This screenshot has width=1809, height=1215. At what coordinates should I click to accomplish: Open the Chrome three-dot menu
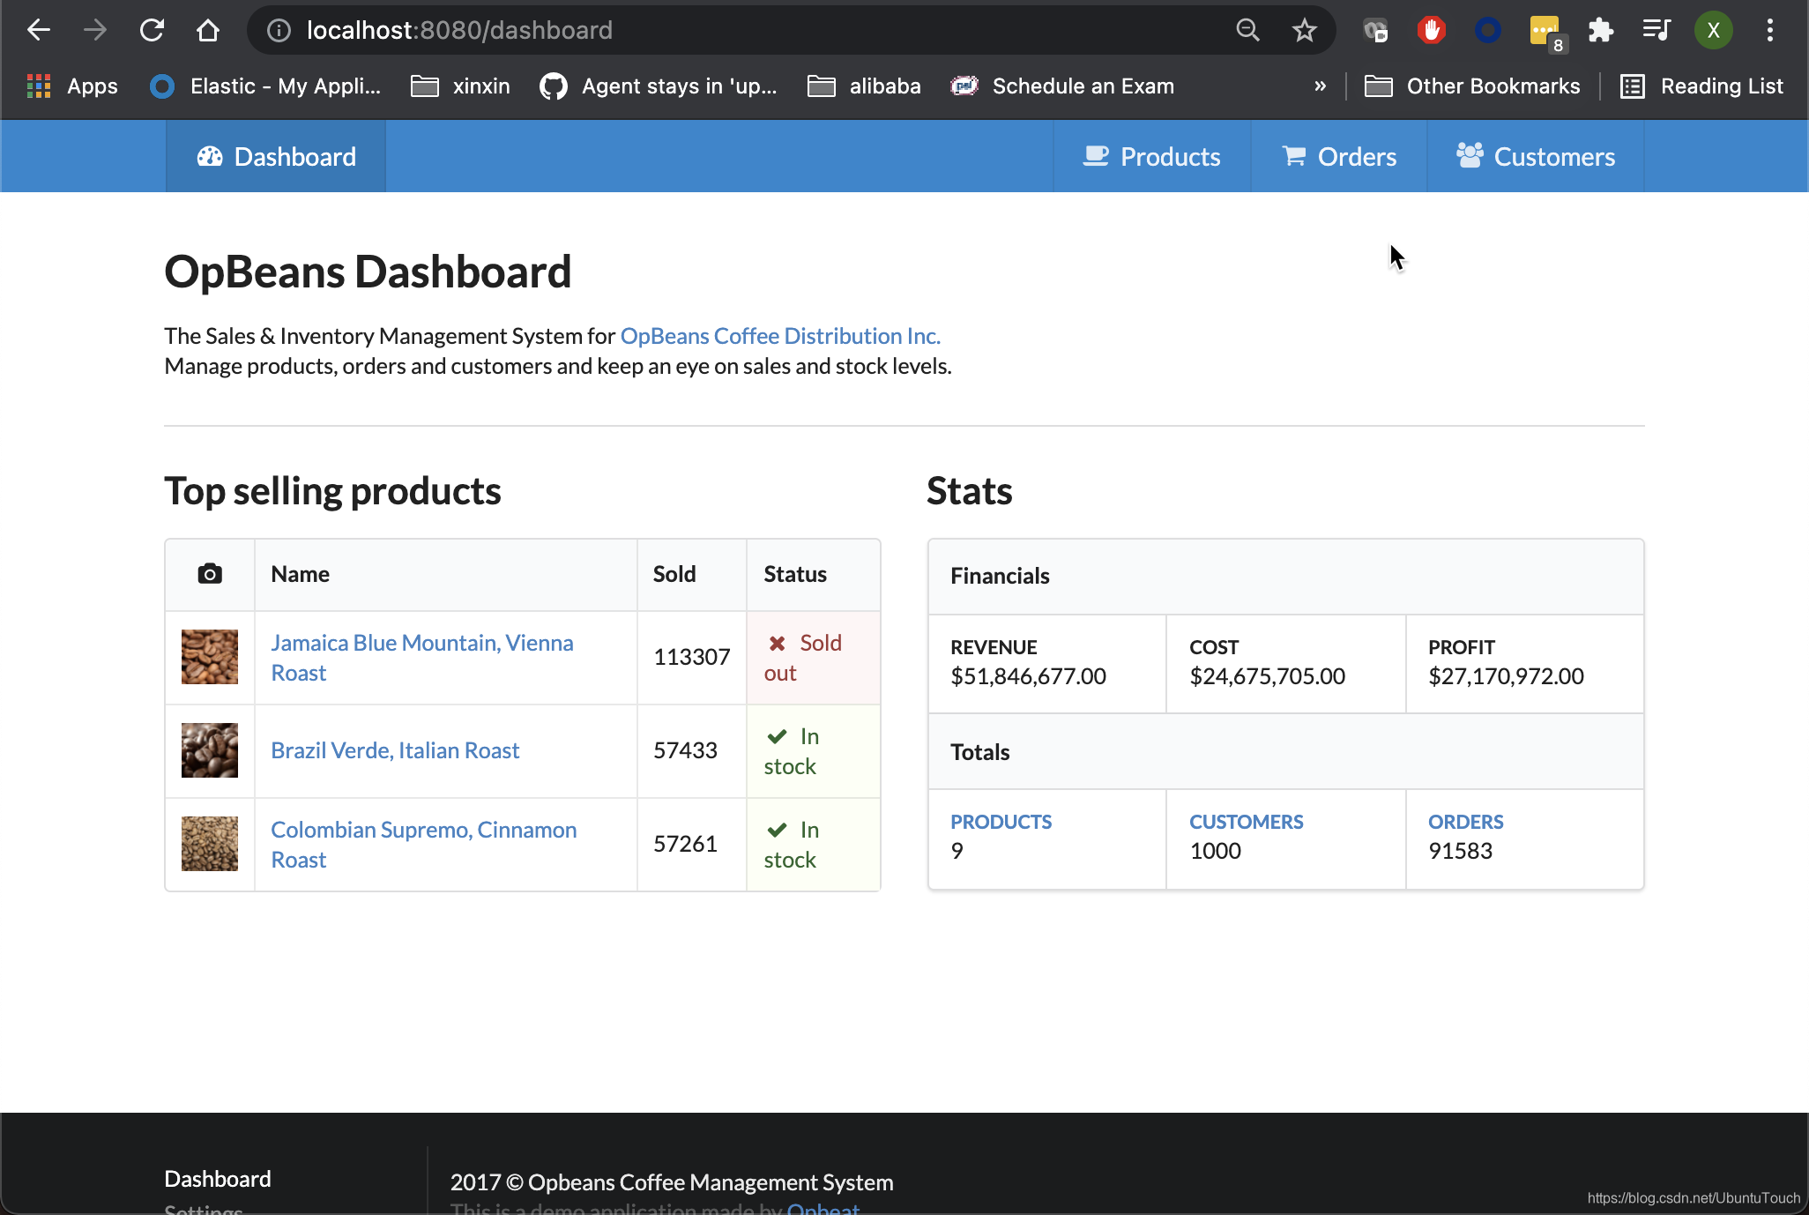click(1769, 30)
